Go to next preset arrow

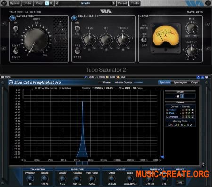pos(113,3)
